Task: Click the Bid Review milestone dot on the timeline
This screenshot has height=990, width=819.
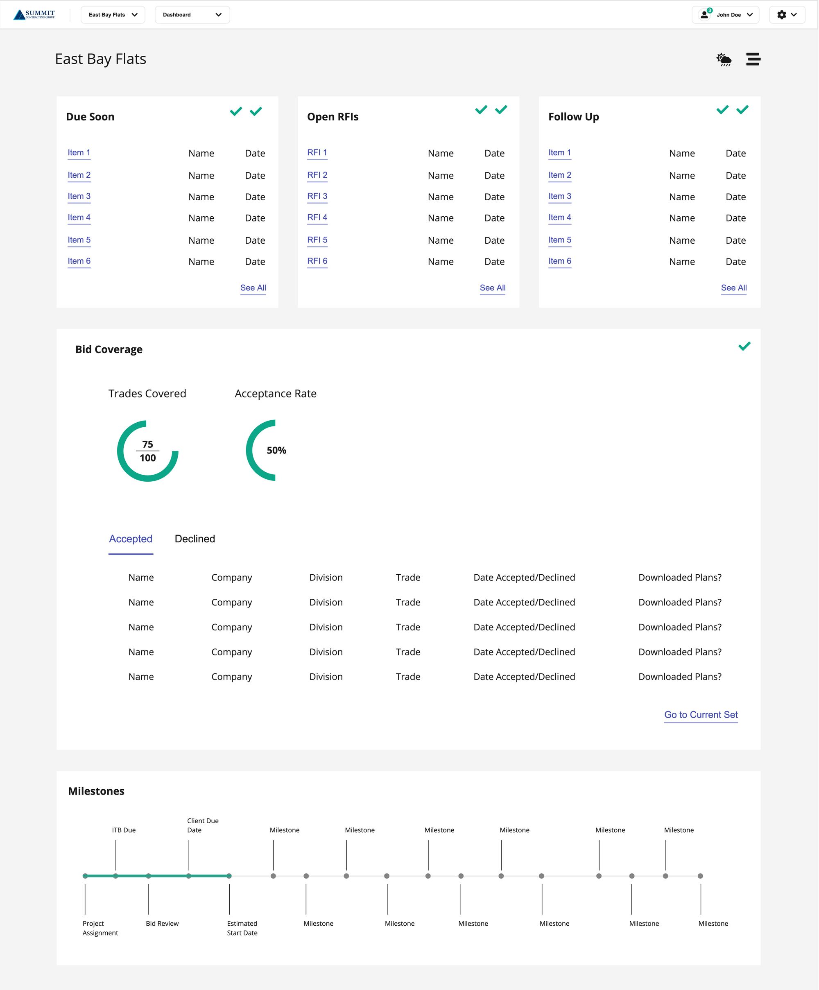Action: [148, 876]
